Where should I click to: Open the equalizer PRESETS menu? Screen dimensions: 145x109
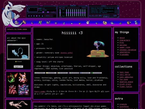pyautogui.click(x=84, y=8)
